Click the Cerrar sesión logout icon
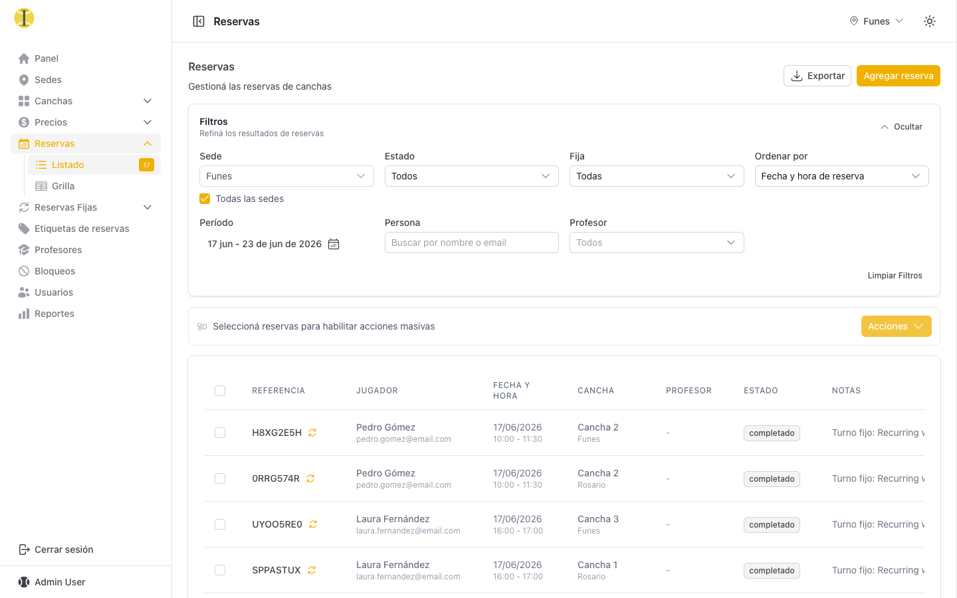 (24, 549)
